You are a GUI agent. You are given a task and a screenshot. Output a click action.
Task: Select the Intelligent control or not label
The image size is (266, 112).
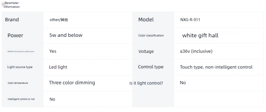pyautogui.click(x=21, y=99)
